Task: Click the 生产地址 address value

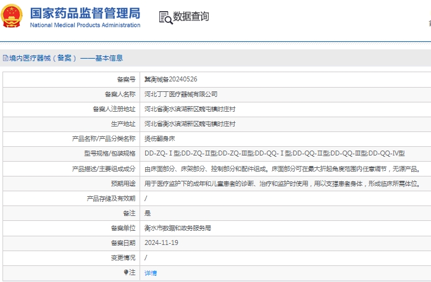Action: coord(190,124)
